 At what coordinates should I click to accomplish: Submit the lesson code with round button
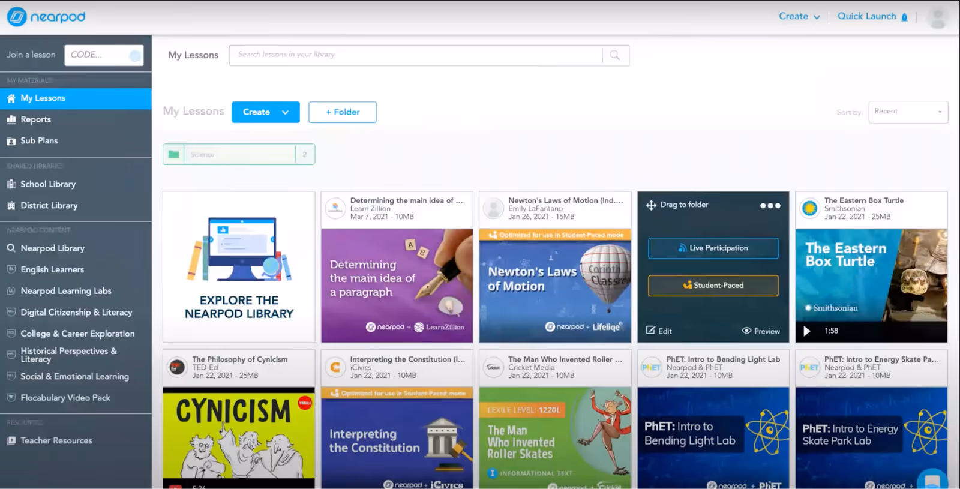(x=136, y=56)
